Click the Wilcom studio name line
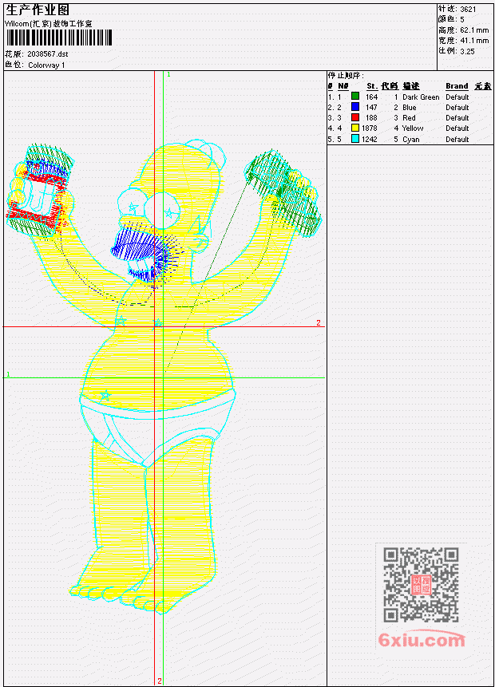This screenshot has width=495, height=687. pos(49,24)
